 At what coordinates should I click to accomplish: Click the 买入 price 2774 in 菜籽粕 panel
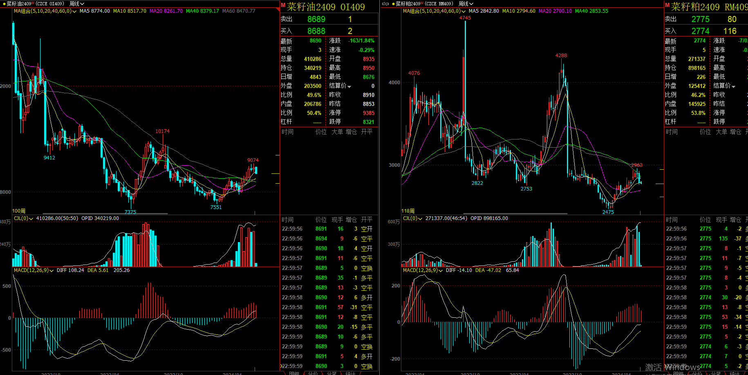click(x=700, y=31)
